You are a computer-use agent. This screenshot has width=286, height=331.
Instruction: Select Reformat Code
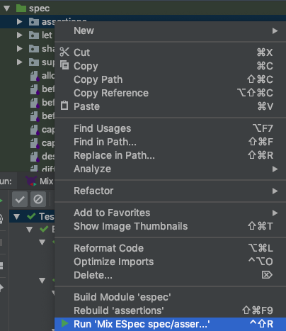(170, 248)
